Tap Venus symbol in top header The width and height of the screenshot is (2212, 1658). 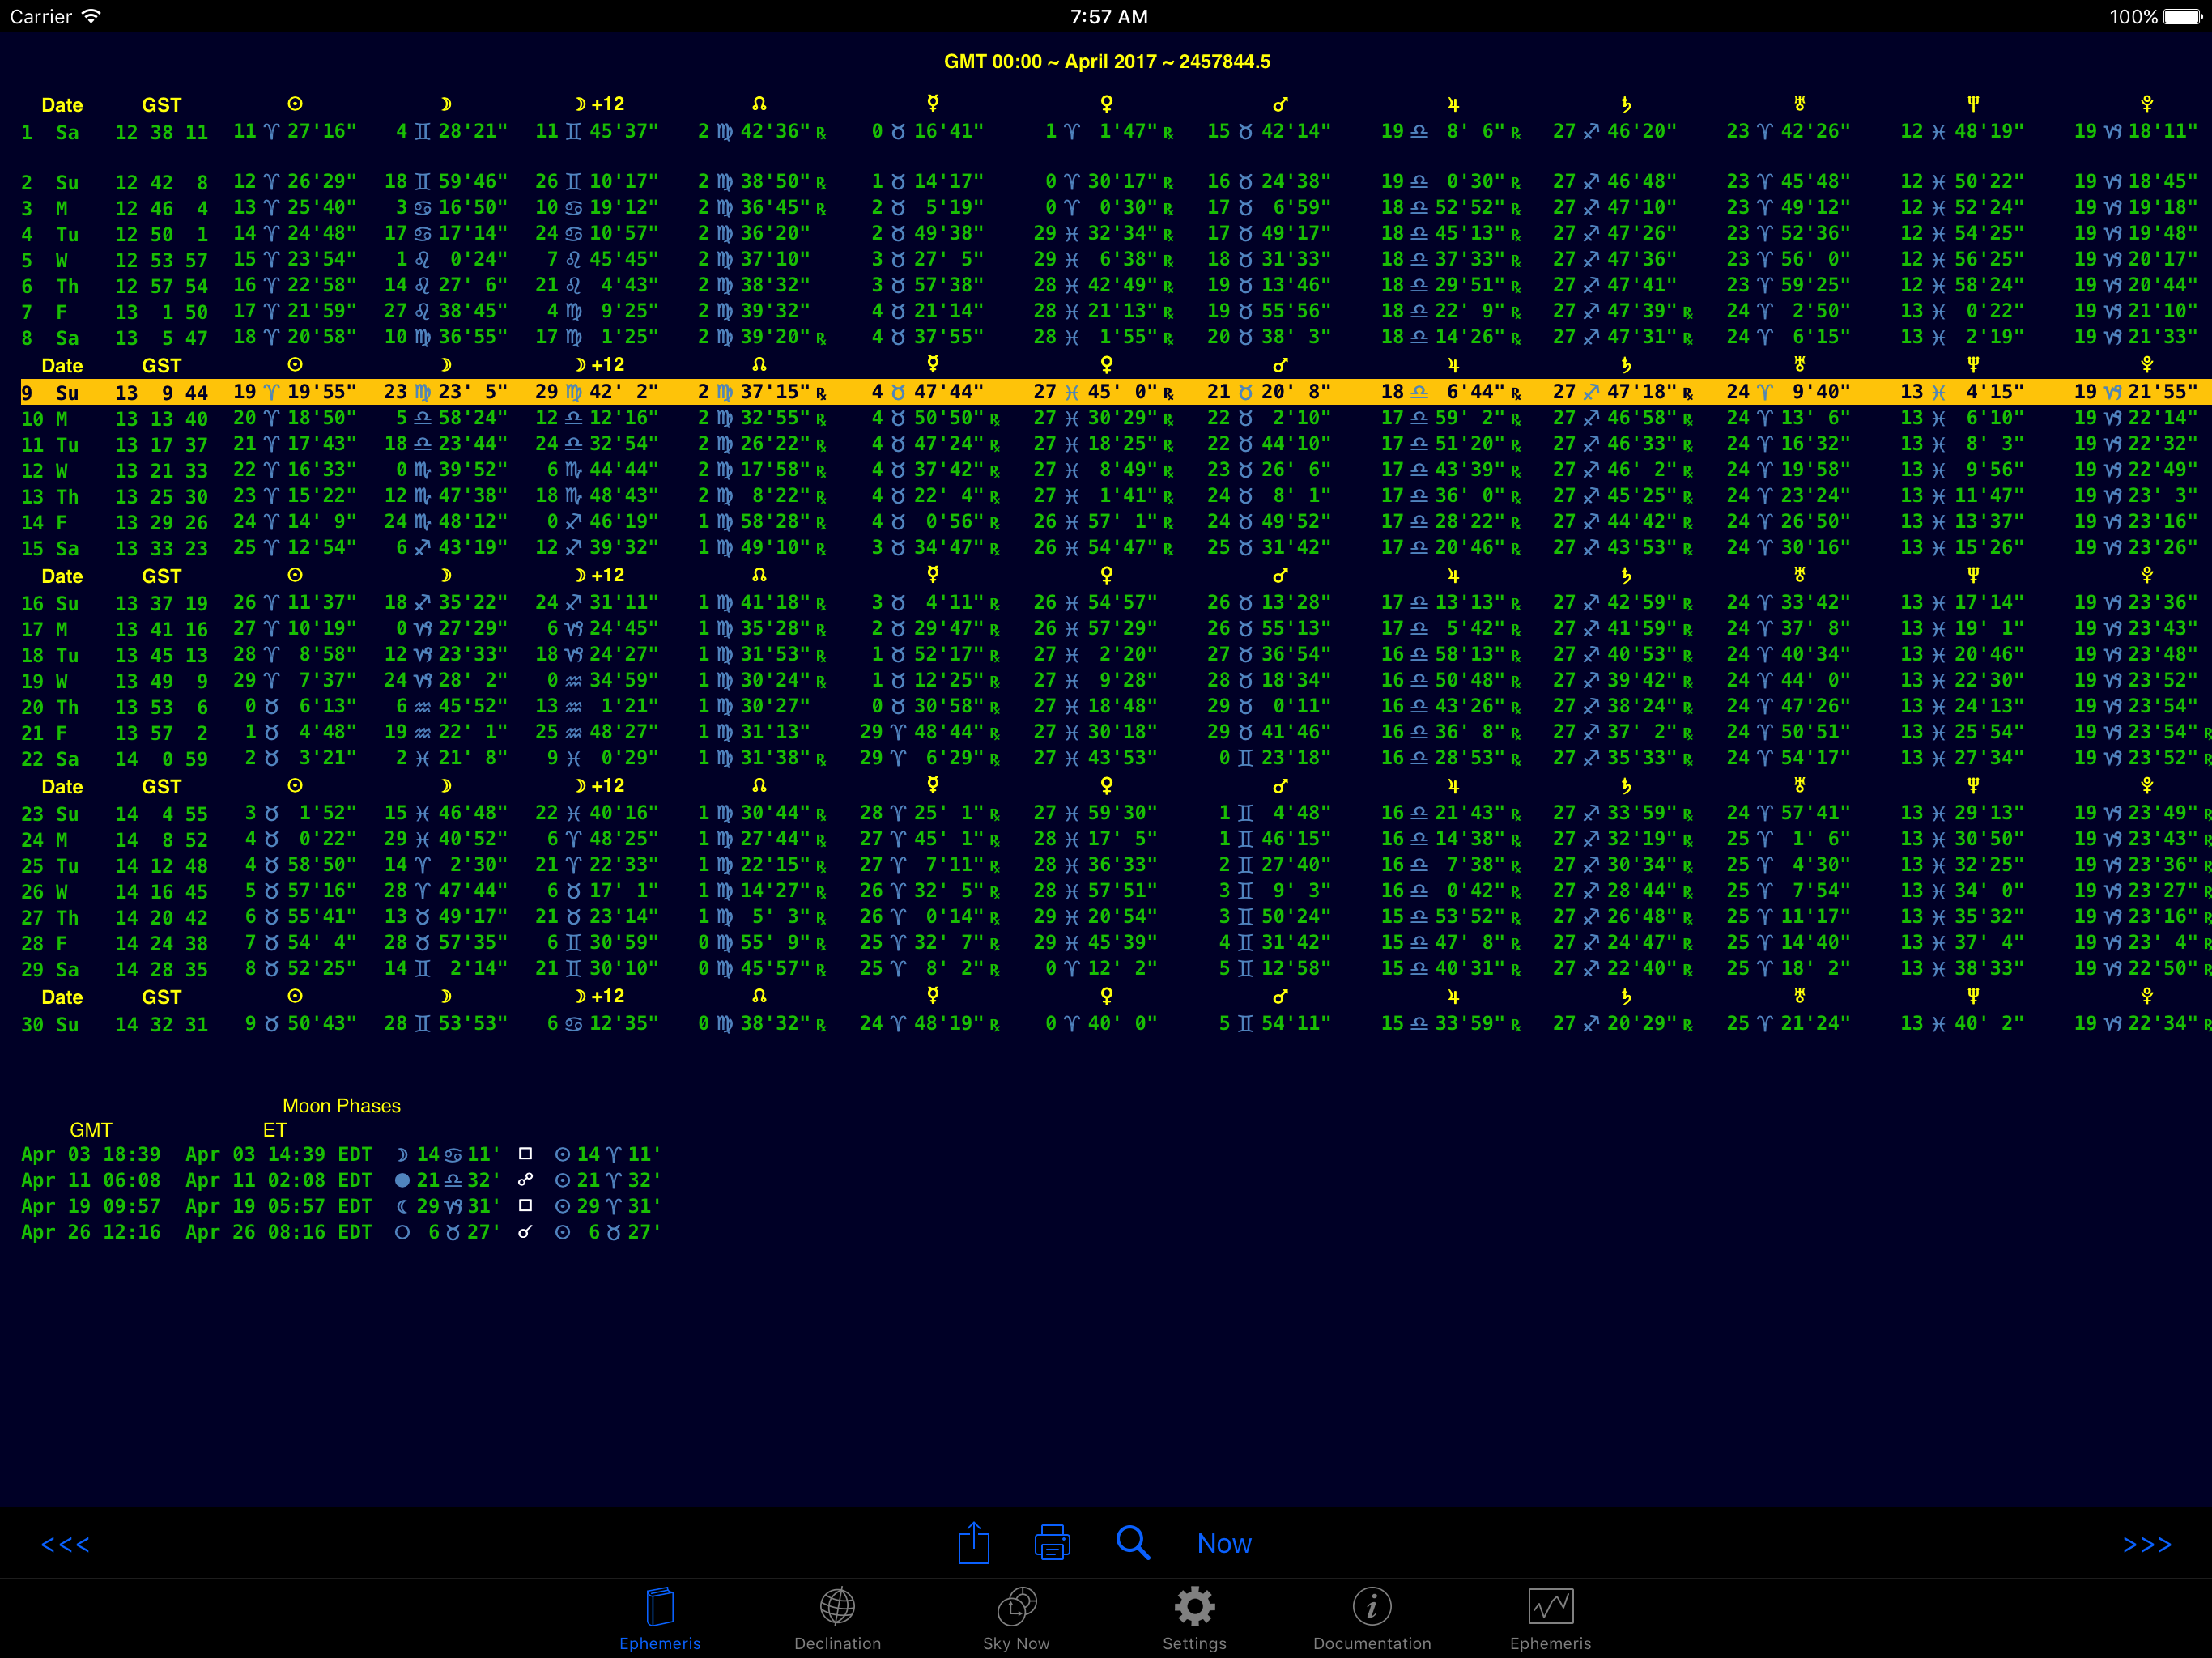point(1106,104)
